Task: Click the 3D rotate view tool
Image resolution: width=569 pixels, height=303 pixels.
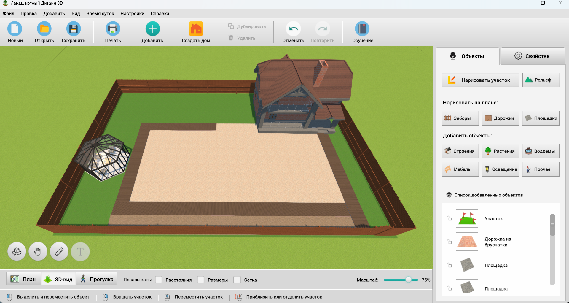Action: pyautogui.click(x=17, y=252)
